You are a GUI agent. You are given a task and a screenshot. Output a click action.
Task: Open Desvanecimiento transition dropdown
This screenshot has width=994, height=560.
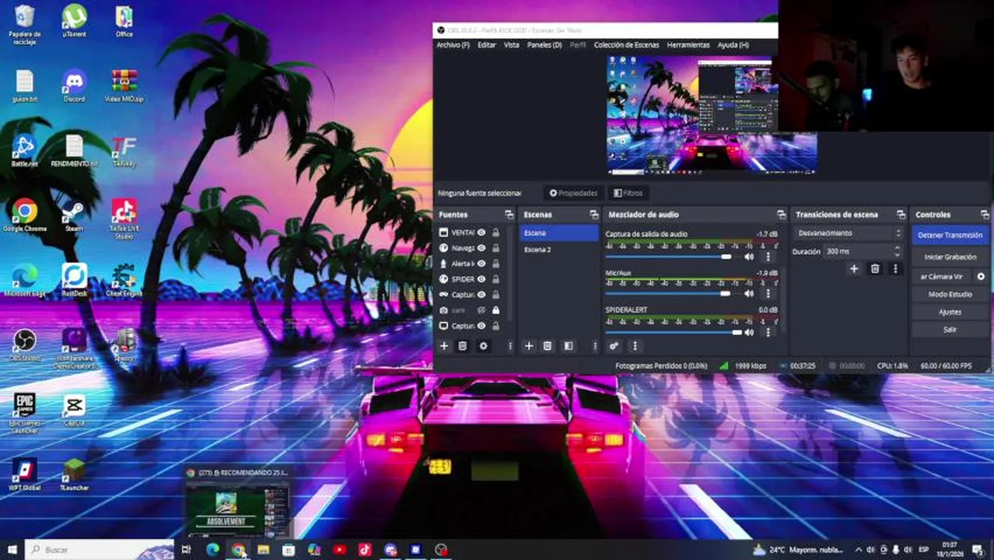848,233
